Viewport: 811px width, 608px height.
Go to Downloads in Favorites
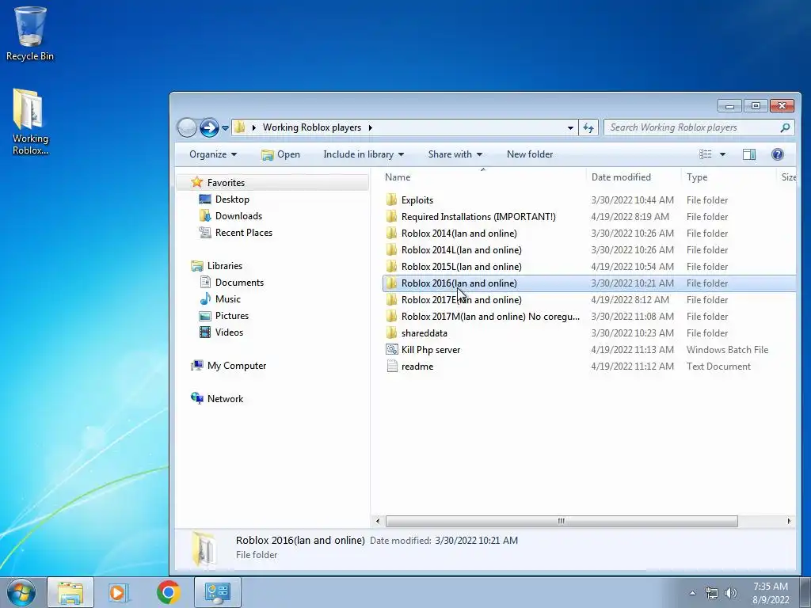tap(238, 215)
